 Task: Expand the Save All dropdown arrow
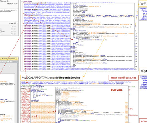coord(17,23)
